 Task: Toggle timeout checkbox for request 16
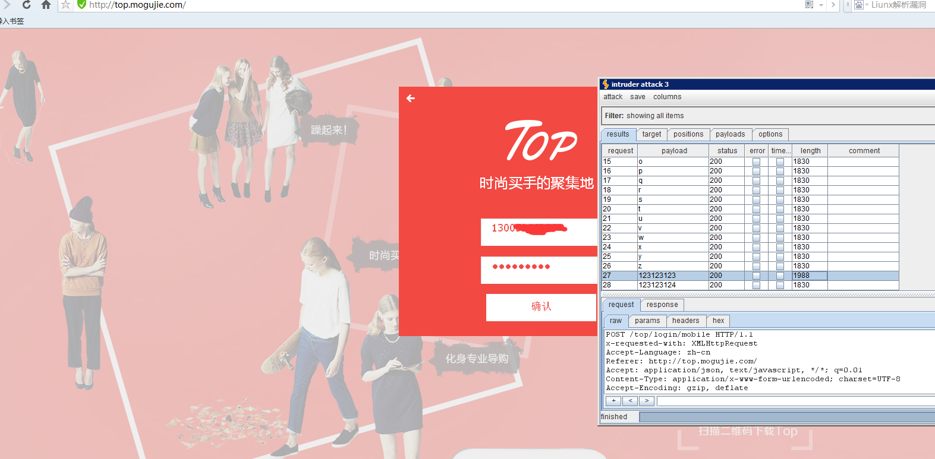point(780,171)
